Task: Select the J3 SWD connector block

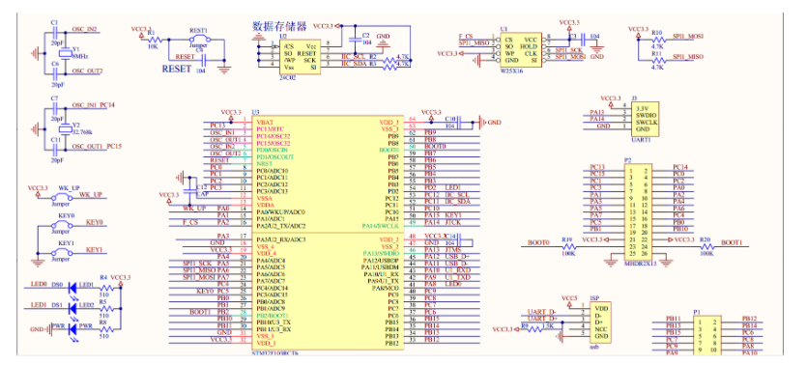Action: (x=646, y=119)
